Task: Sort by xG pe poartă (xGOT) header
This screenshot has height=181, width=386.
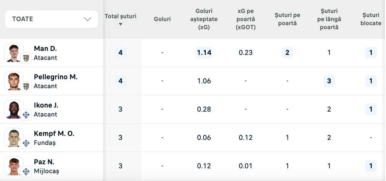Action: [x=246, y=19]
